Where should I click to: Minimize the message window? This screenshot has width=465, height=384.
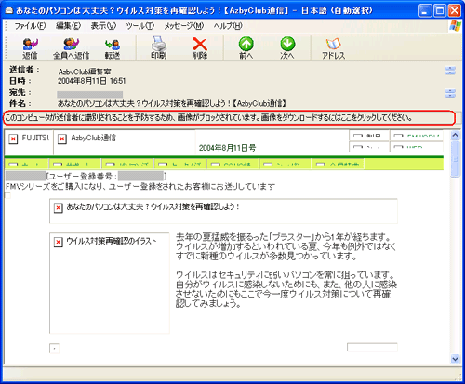pos(425,10)
